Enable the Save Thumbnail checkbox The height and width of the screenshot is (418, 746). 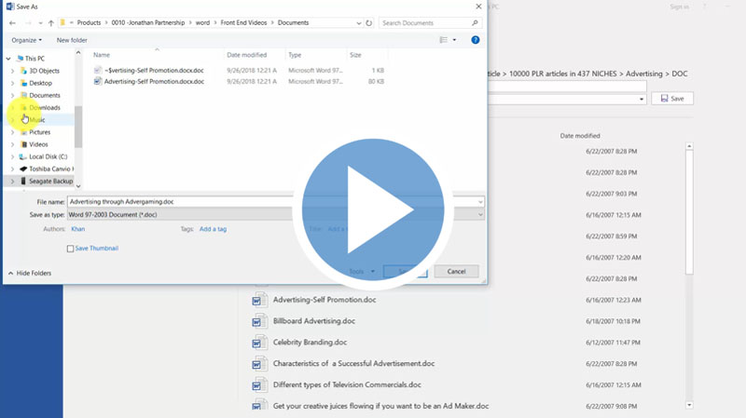[x=70, y=249]
